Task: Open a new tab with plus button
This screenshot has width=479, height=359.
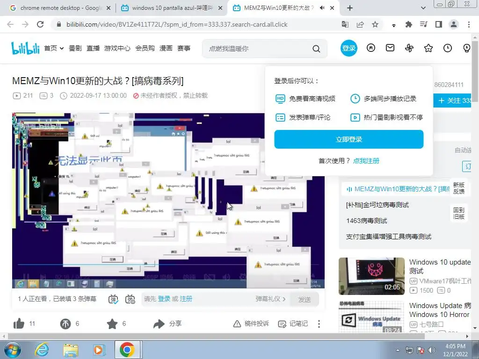Action: point(350,8)
